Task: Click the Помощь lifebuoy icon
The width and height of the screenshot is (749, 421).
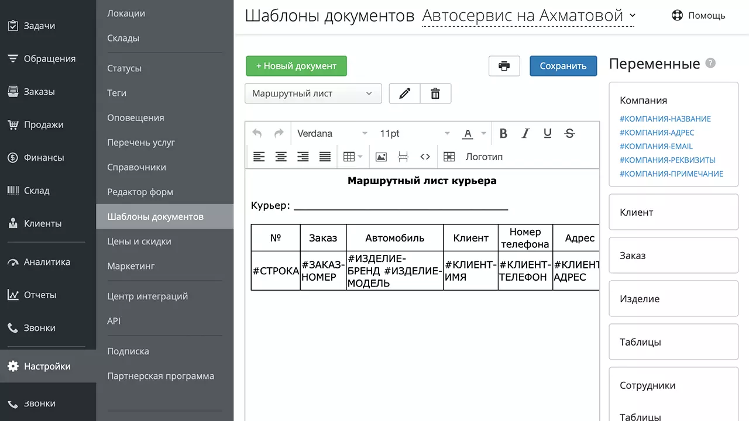Action: coord(678,16)
